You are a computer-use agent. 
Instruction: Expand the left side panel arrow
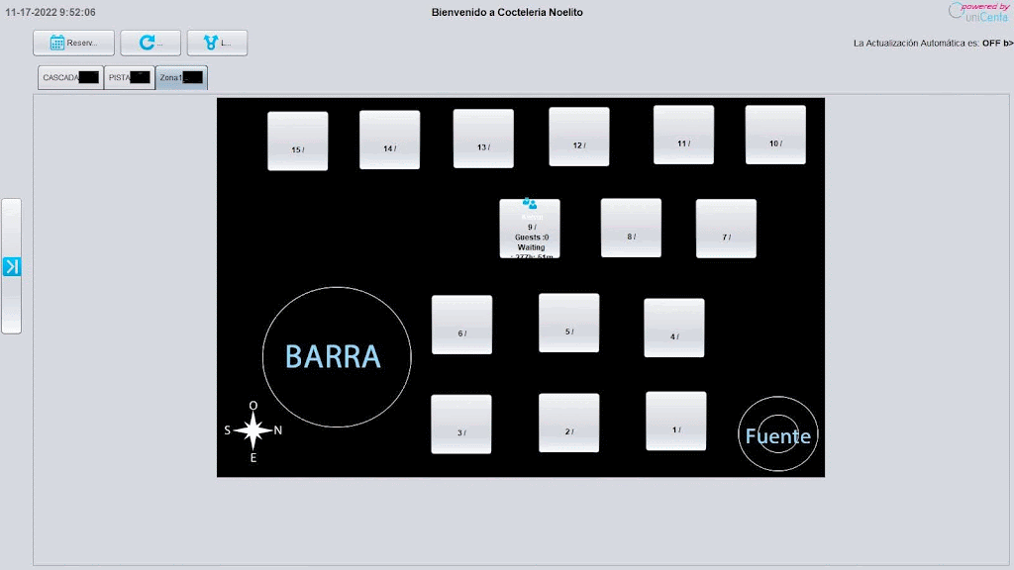tap(11, 266)
